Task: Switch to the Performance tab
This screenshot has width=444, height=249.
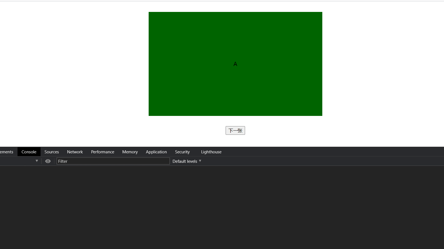Action: point(103,152)
